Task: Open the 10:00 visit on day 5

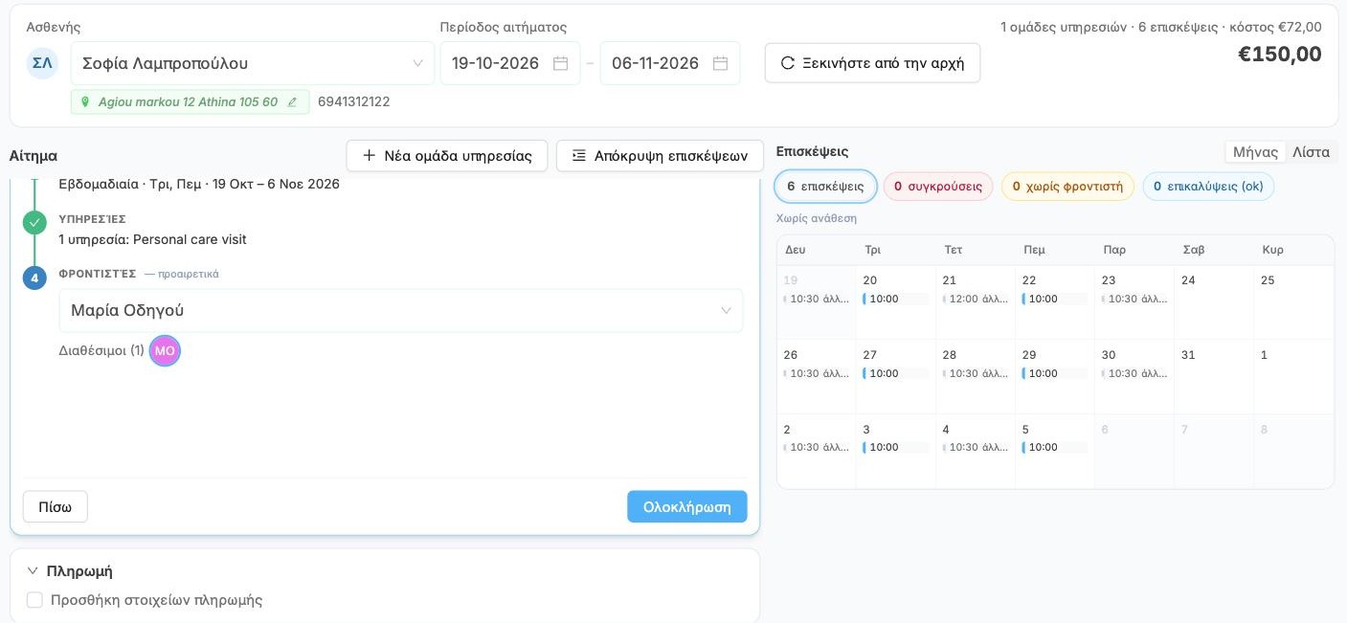Action: pos(1054,448)
